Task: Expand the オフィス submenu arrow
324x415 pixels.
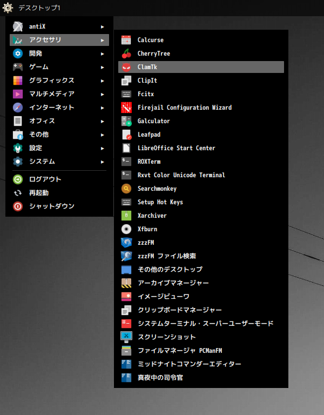Action: tap(103, 121)
